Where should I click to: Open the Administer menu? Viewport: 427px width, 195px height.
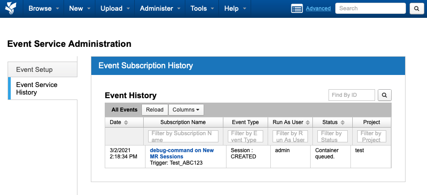(x=160, y=8)
